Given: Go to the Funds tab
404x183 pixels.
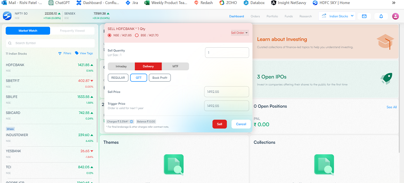Looking at the screenshot, I should [x=288, y=16].
